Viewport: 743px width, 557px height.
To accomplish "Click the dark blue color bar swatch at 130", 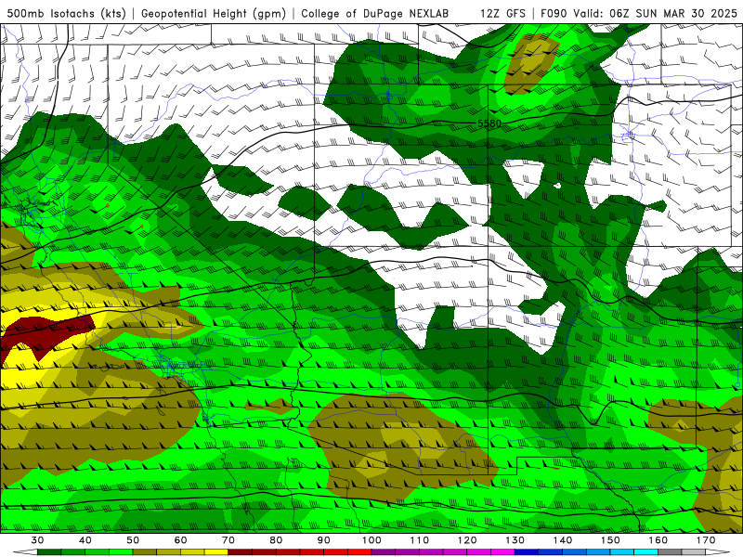I will (x=527, y=552).
